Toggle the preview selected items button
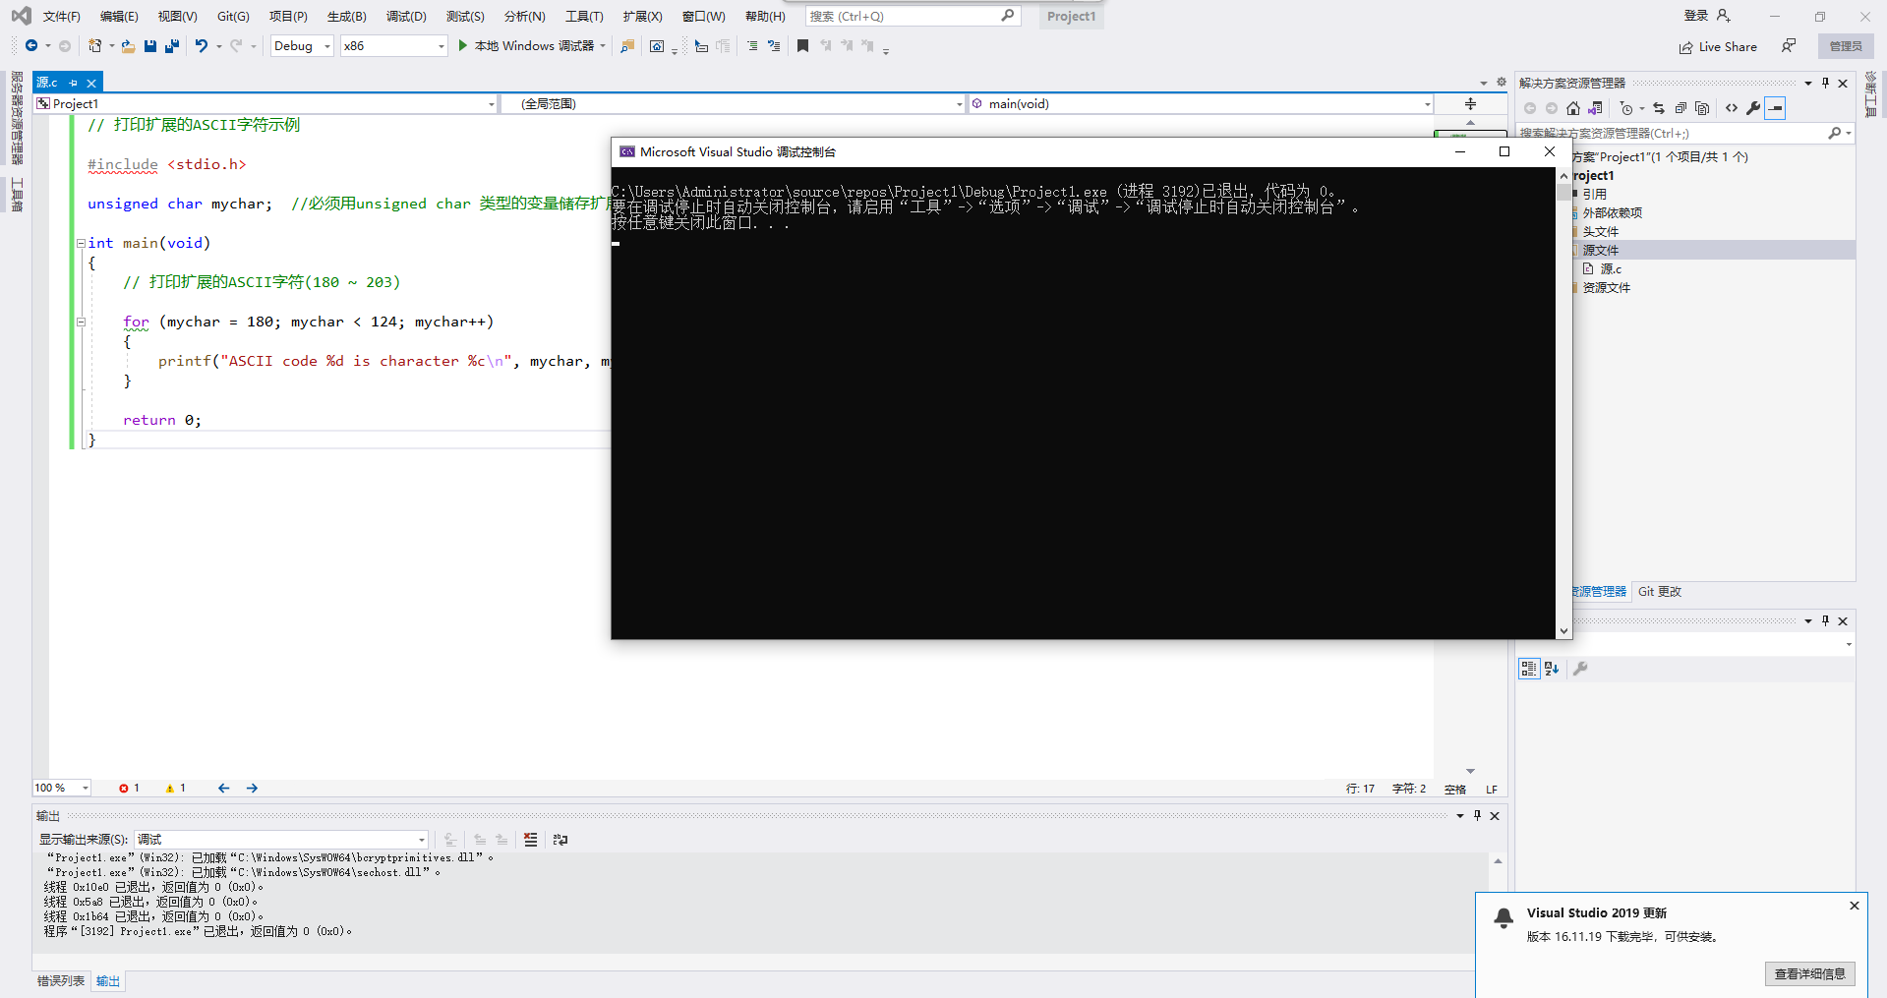Viewport: 1887px width, 998px height. (1775, 108)
